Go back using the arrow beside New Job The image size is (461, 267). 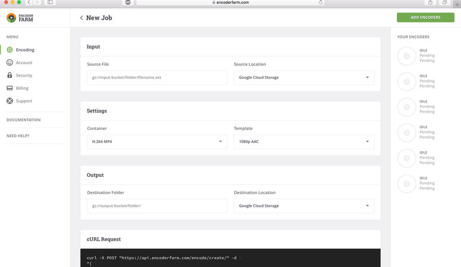81,18
